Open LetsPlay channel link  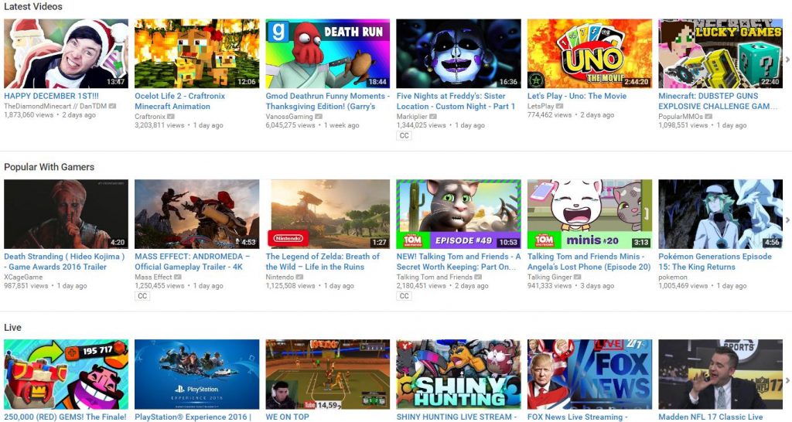tap(541, 106)
